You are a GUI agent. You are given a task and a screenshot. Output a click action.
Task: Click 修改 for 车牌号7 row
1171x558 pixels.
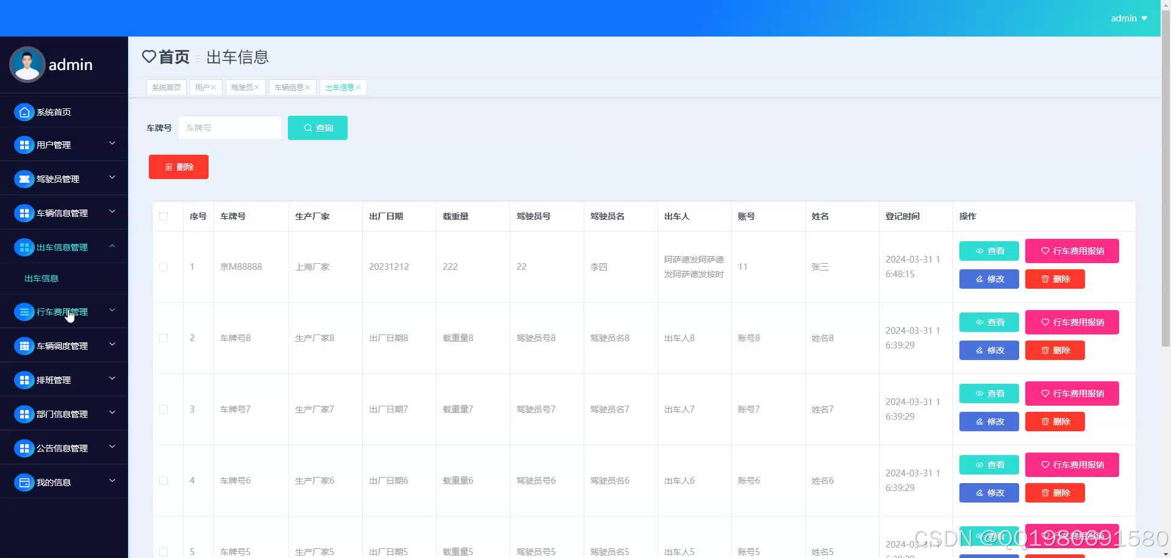tap(989, 422)
